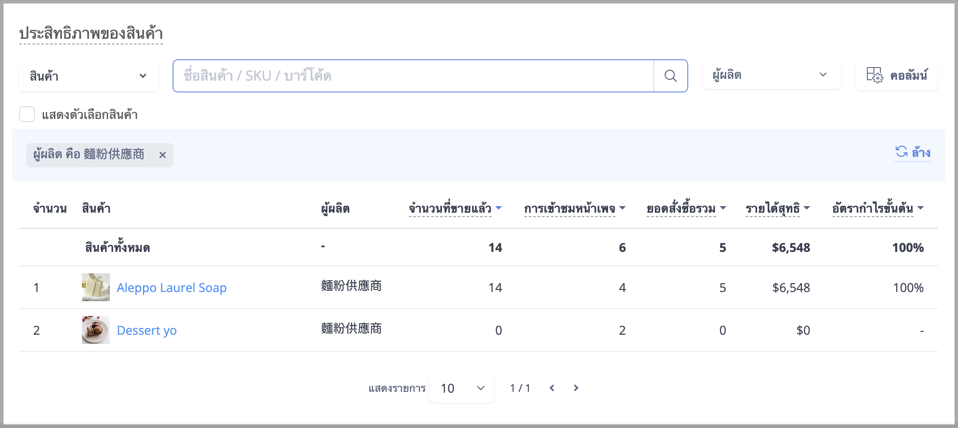The width and height of the screenshot is (958, 428).
Task: Click the 麵粉供應商 cell in Aleppo row
Action: click(351, 286)
